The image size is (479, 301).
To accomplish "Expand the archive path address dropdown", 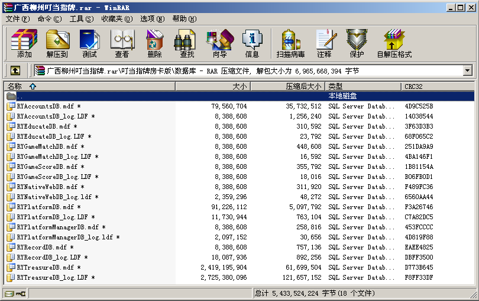I will (x=468, y=71).
